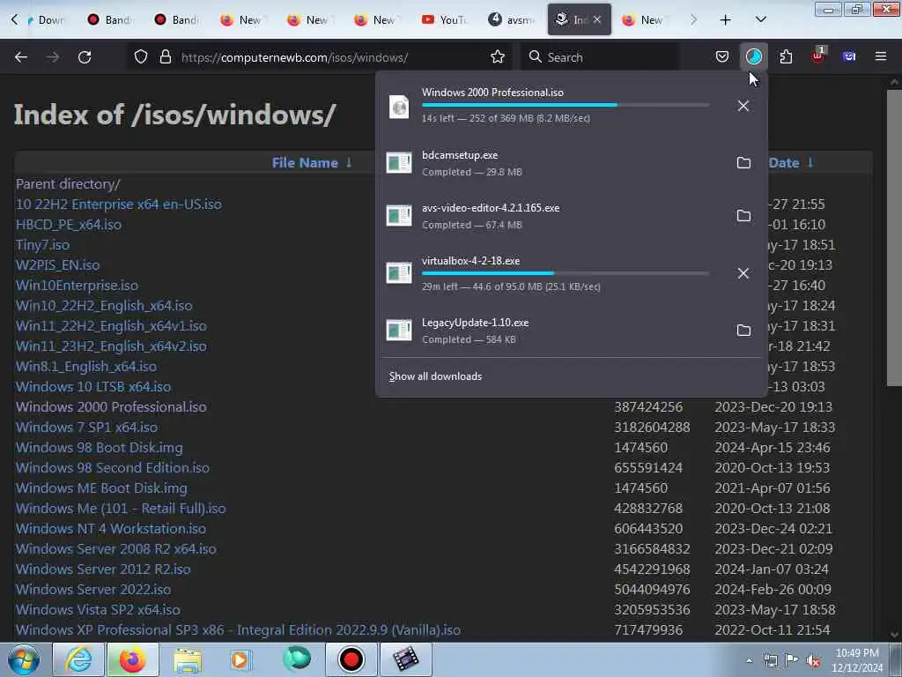Show LegacyUpdate-1.10.exe in its folder

tap(743, 331)
